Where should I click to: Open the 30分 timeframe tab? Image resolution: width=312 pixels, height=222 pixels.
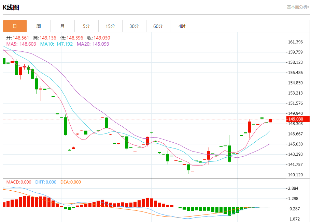(x=134, y=26)
